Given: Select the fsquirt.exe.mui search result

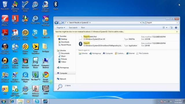Looking at the screenshot, I should coord(128,38).
